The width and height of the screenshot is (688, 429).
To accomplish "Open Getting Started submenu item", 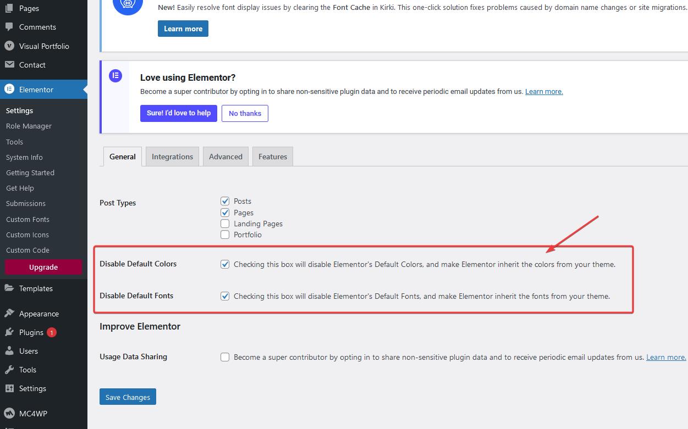I will (30, 172).
